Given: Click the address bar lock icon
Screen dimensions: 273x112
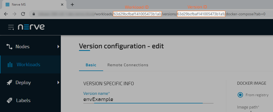Looking at the screenshot, I should [34, 14].
